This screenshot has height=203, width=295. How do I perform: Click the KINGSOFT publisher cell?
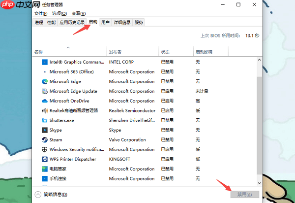(119, 159)
